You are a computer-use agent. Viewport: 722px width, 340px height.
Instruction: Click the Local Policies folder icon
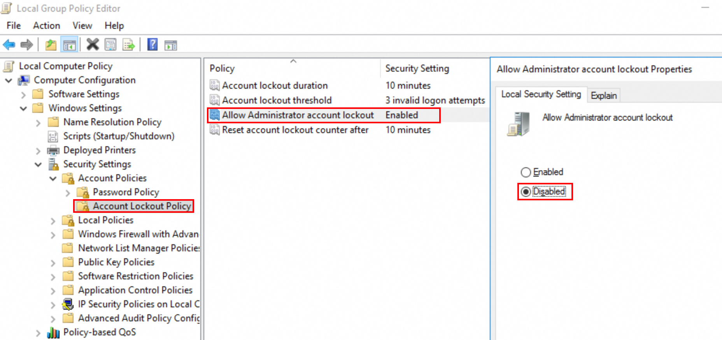click(x=68, y=220)
